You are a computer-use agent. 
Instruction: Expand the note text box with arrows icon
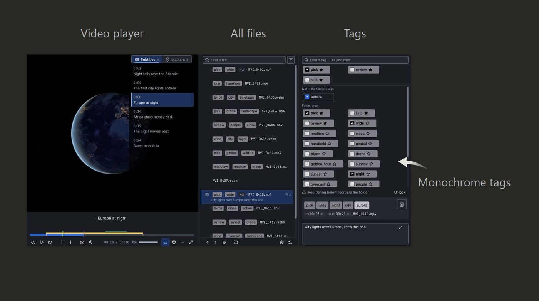point(401,227)
